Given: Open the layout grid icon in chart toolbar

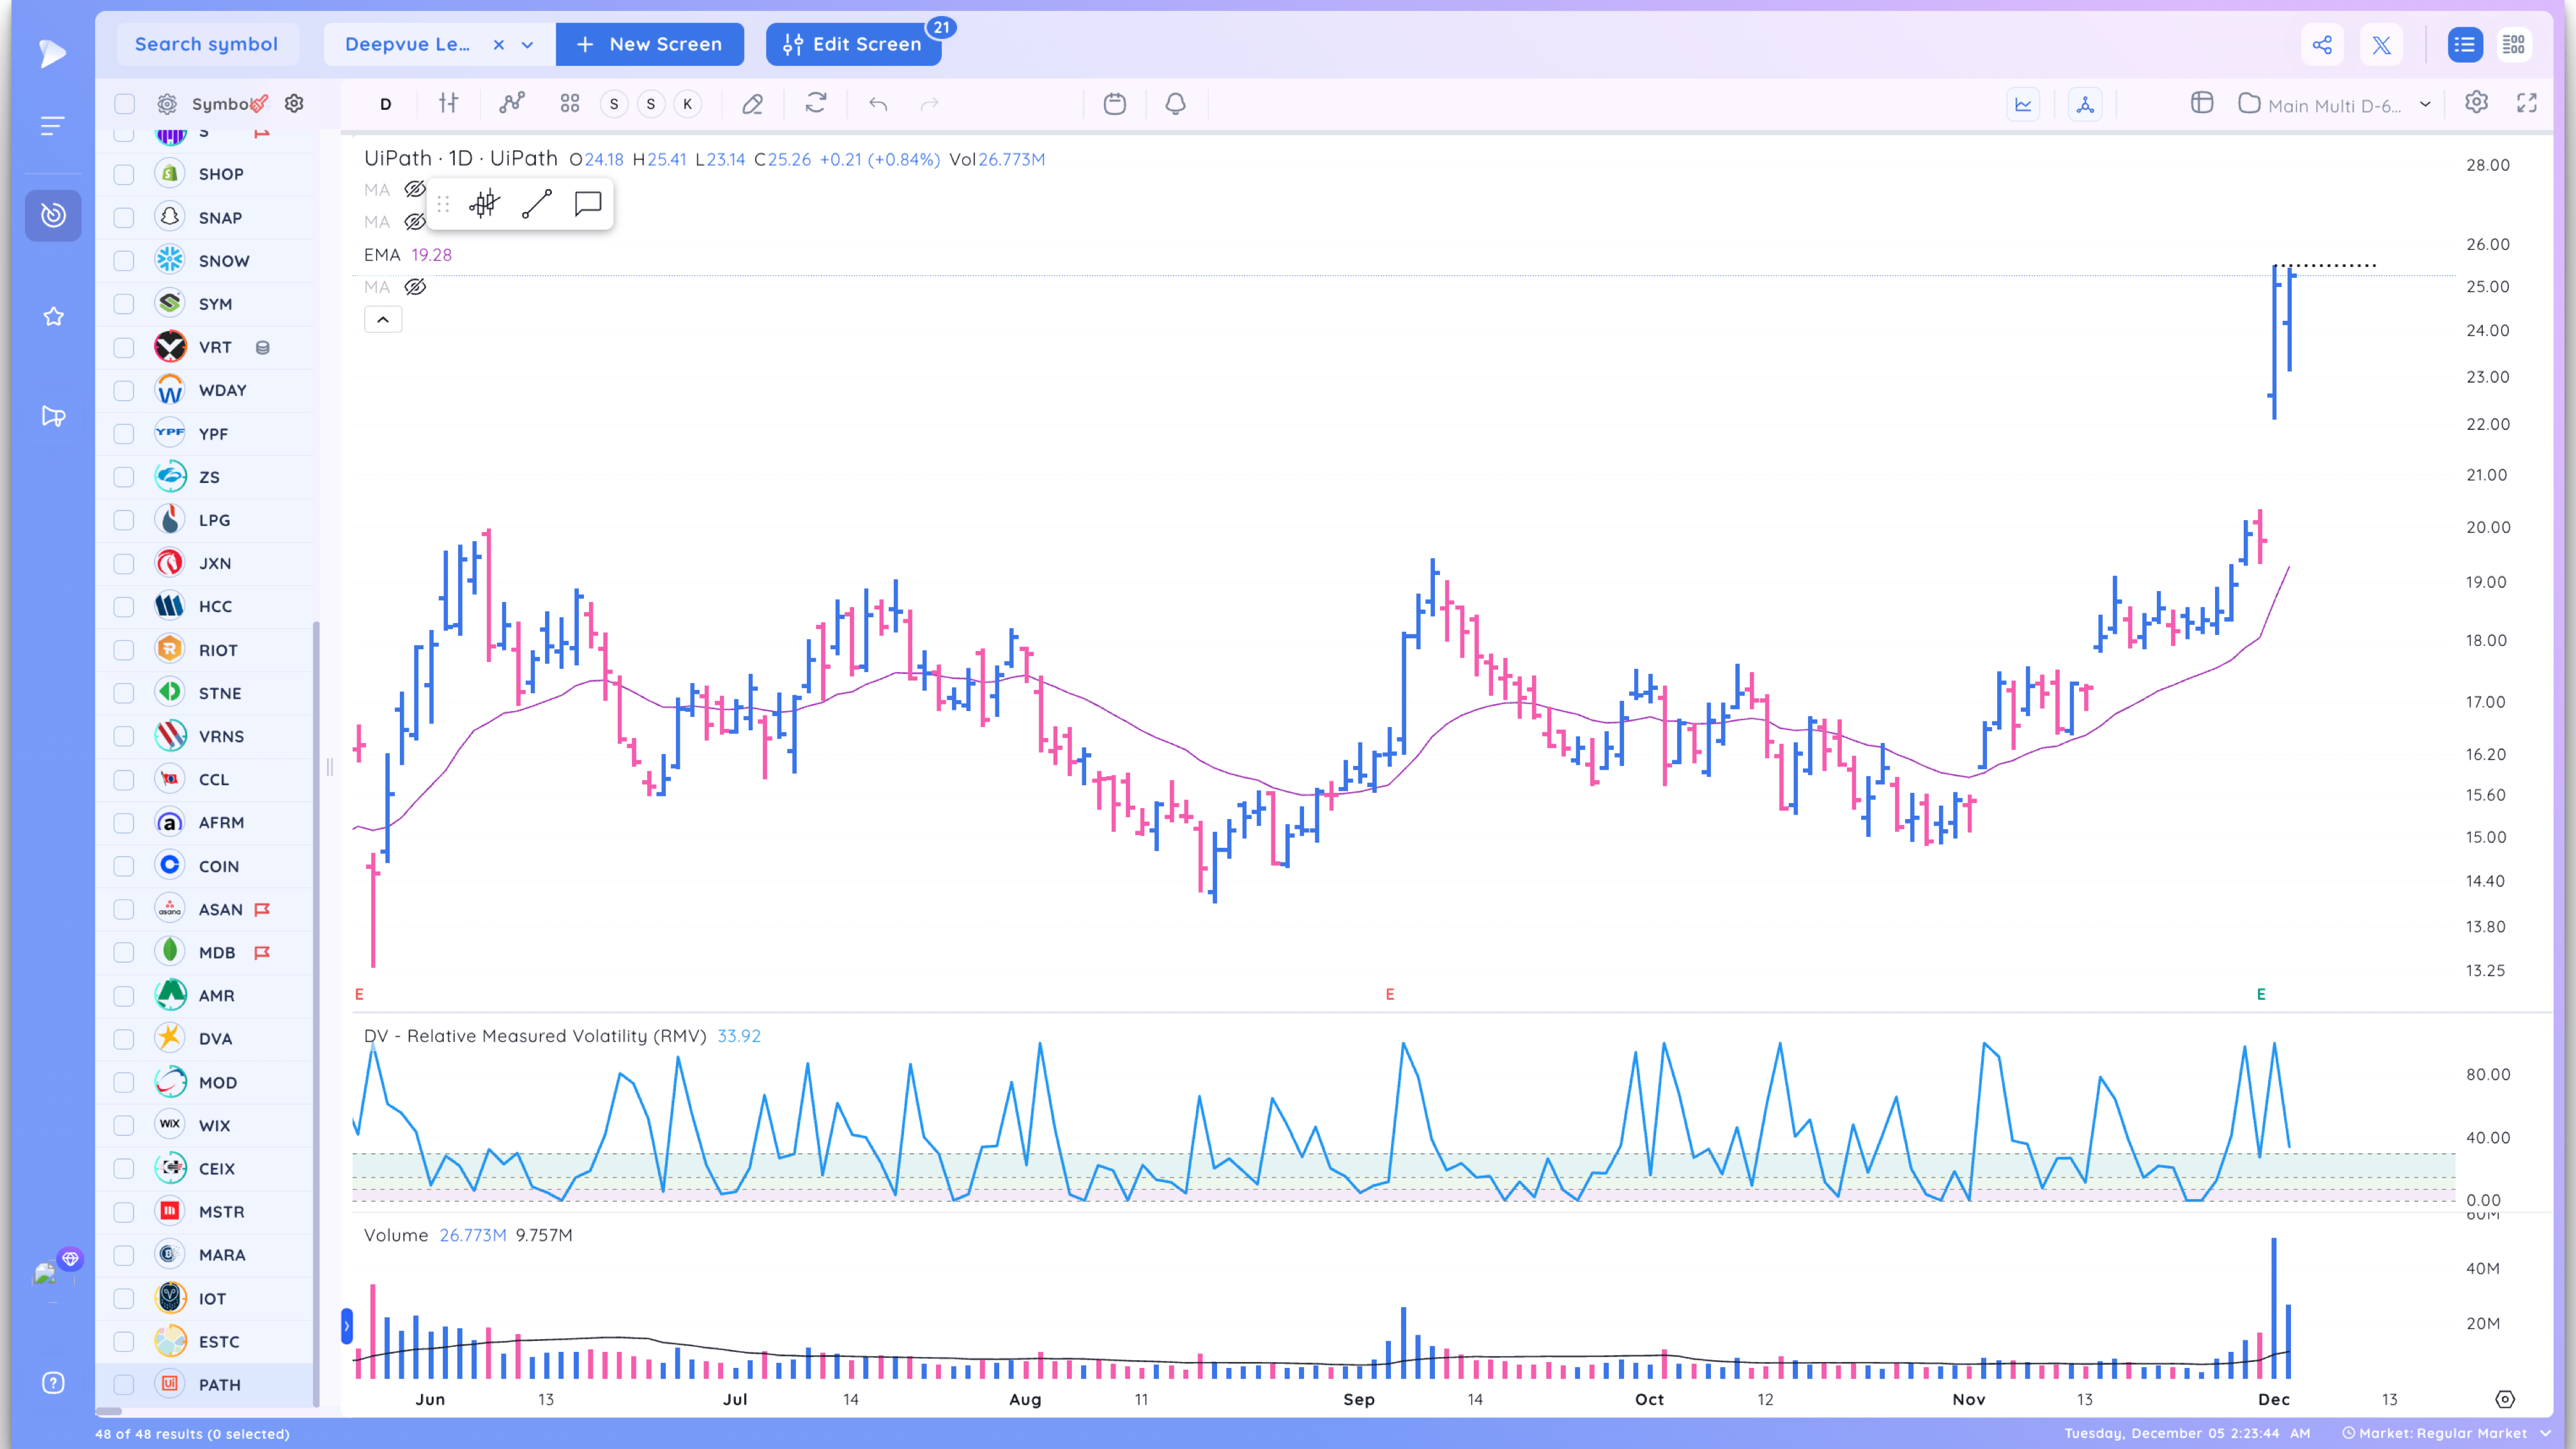Looking at the screenshot, I should pyautogui.click(x=570, y=103).
